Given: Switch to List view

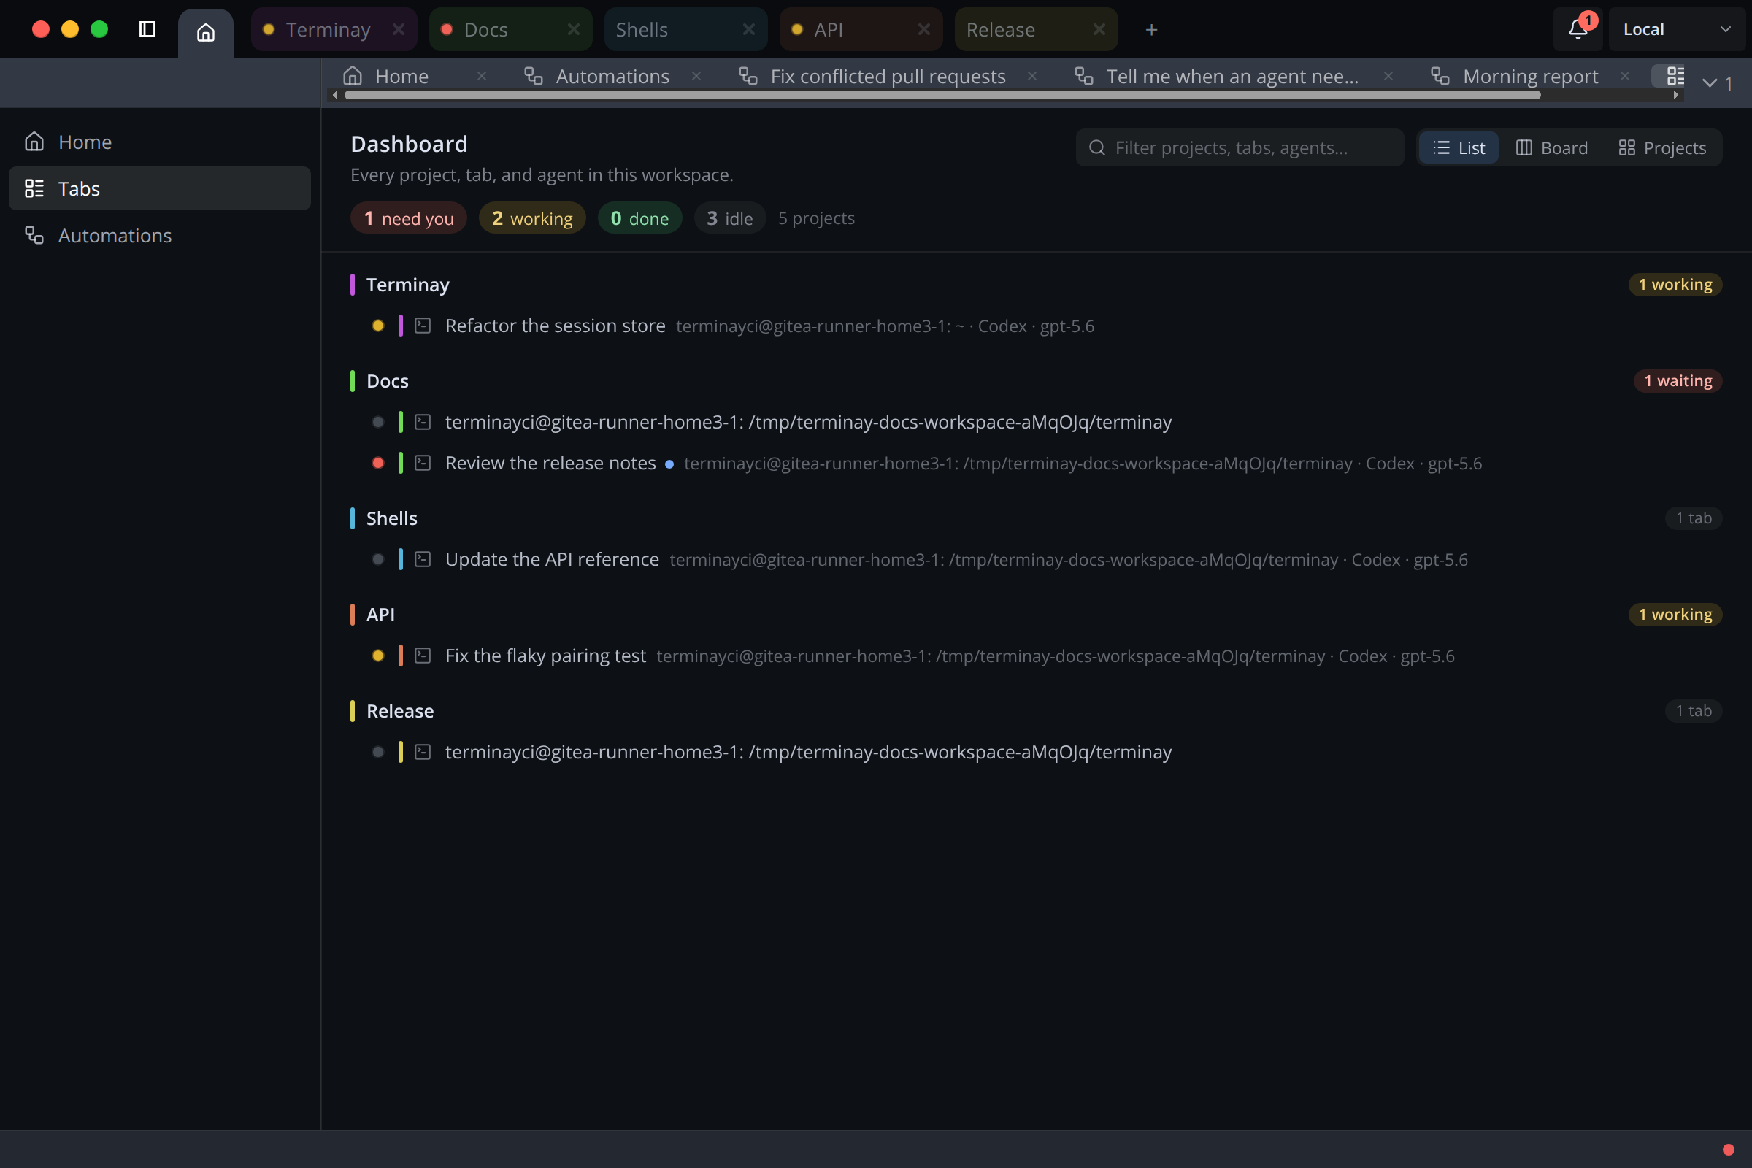Looking at the screenshot, I should [1459, 147].
